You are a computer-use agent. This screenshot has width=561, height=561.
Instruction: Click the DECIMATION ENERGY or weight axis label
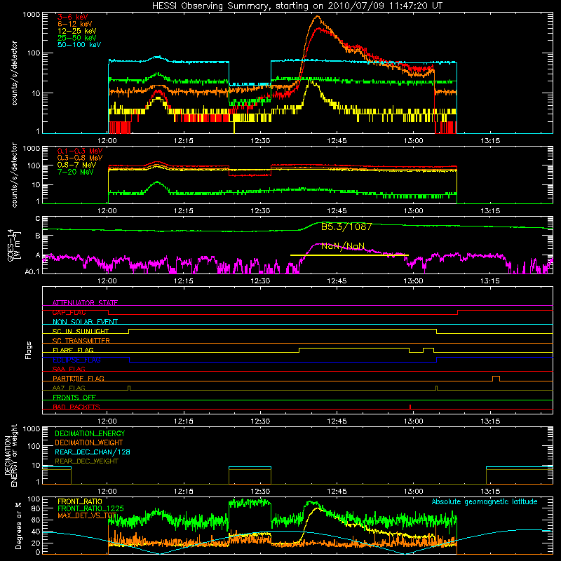pos(11,455)
